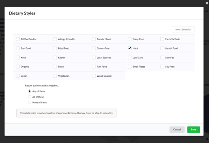The width and height of the screenshot is (209, 143).
Task: Enable the Local Sourced checkbox
Action: tap(94, 57)
